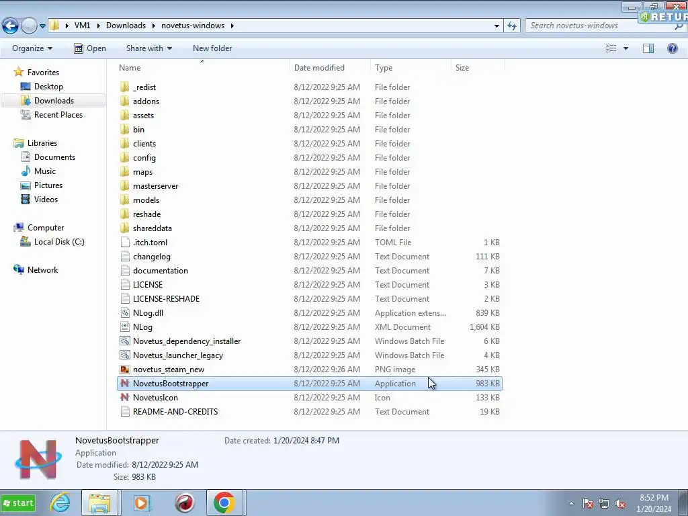Viewport: 688px width, 516px height.
Task: Select the clients folder icon
Action: 124,144
